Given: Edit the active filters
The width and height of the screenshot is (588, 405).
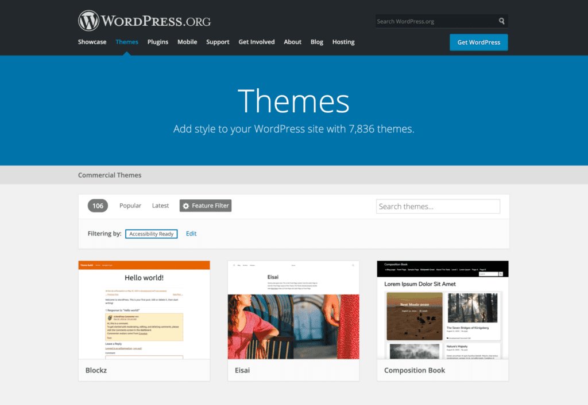Looking at the screenshot, I should pos(191,234).
